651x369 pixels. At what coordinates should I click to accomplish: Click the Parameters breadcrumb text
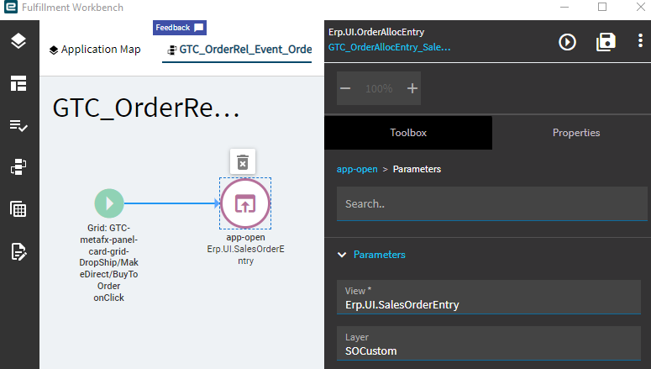point(417,169)
